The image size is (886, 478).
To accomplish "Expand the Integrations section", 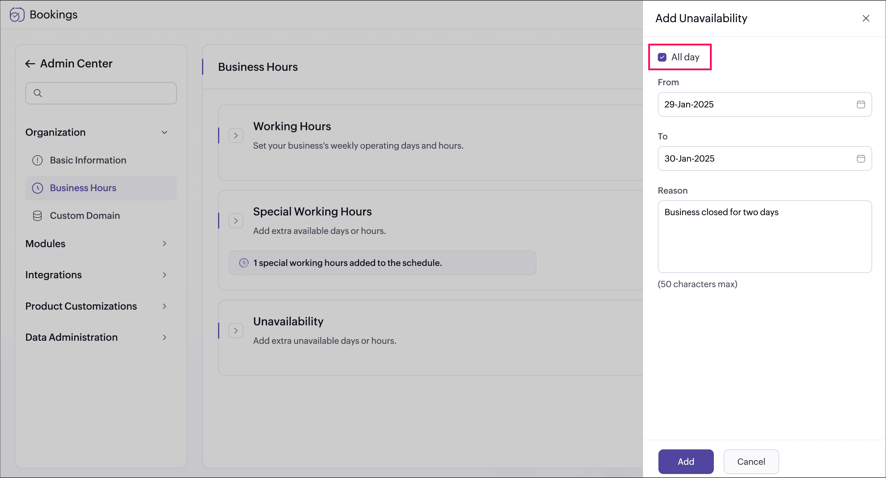I will (164, 275).
